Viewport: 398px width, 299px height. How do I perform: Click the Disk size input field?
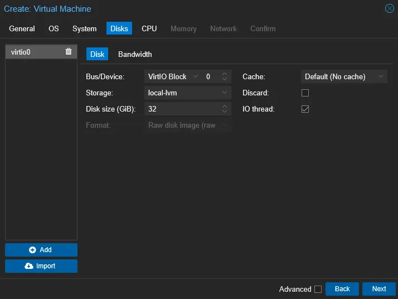[x=181, y=109]
